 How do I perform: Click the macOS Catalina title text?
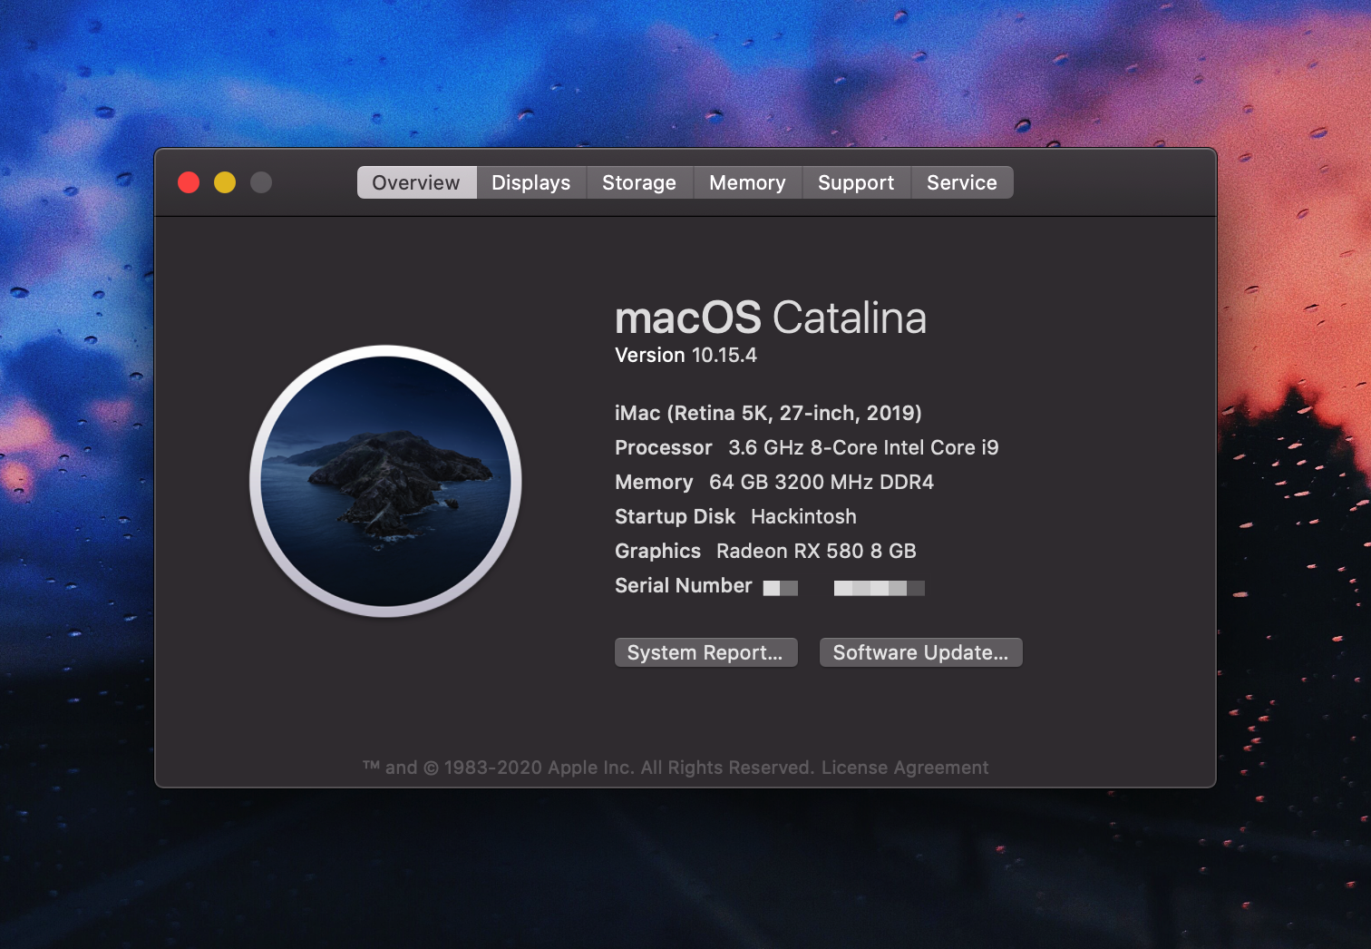(x=771, y=318)
